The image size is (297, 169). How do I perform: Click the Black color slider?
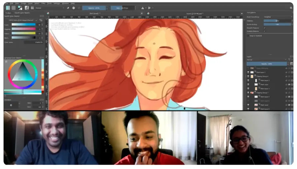point(23,38)
